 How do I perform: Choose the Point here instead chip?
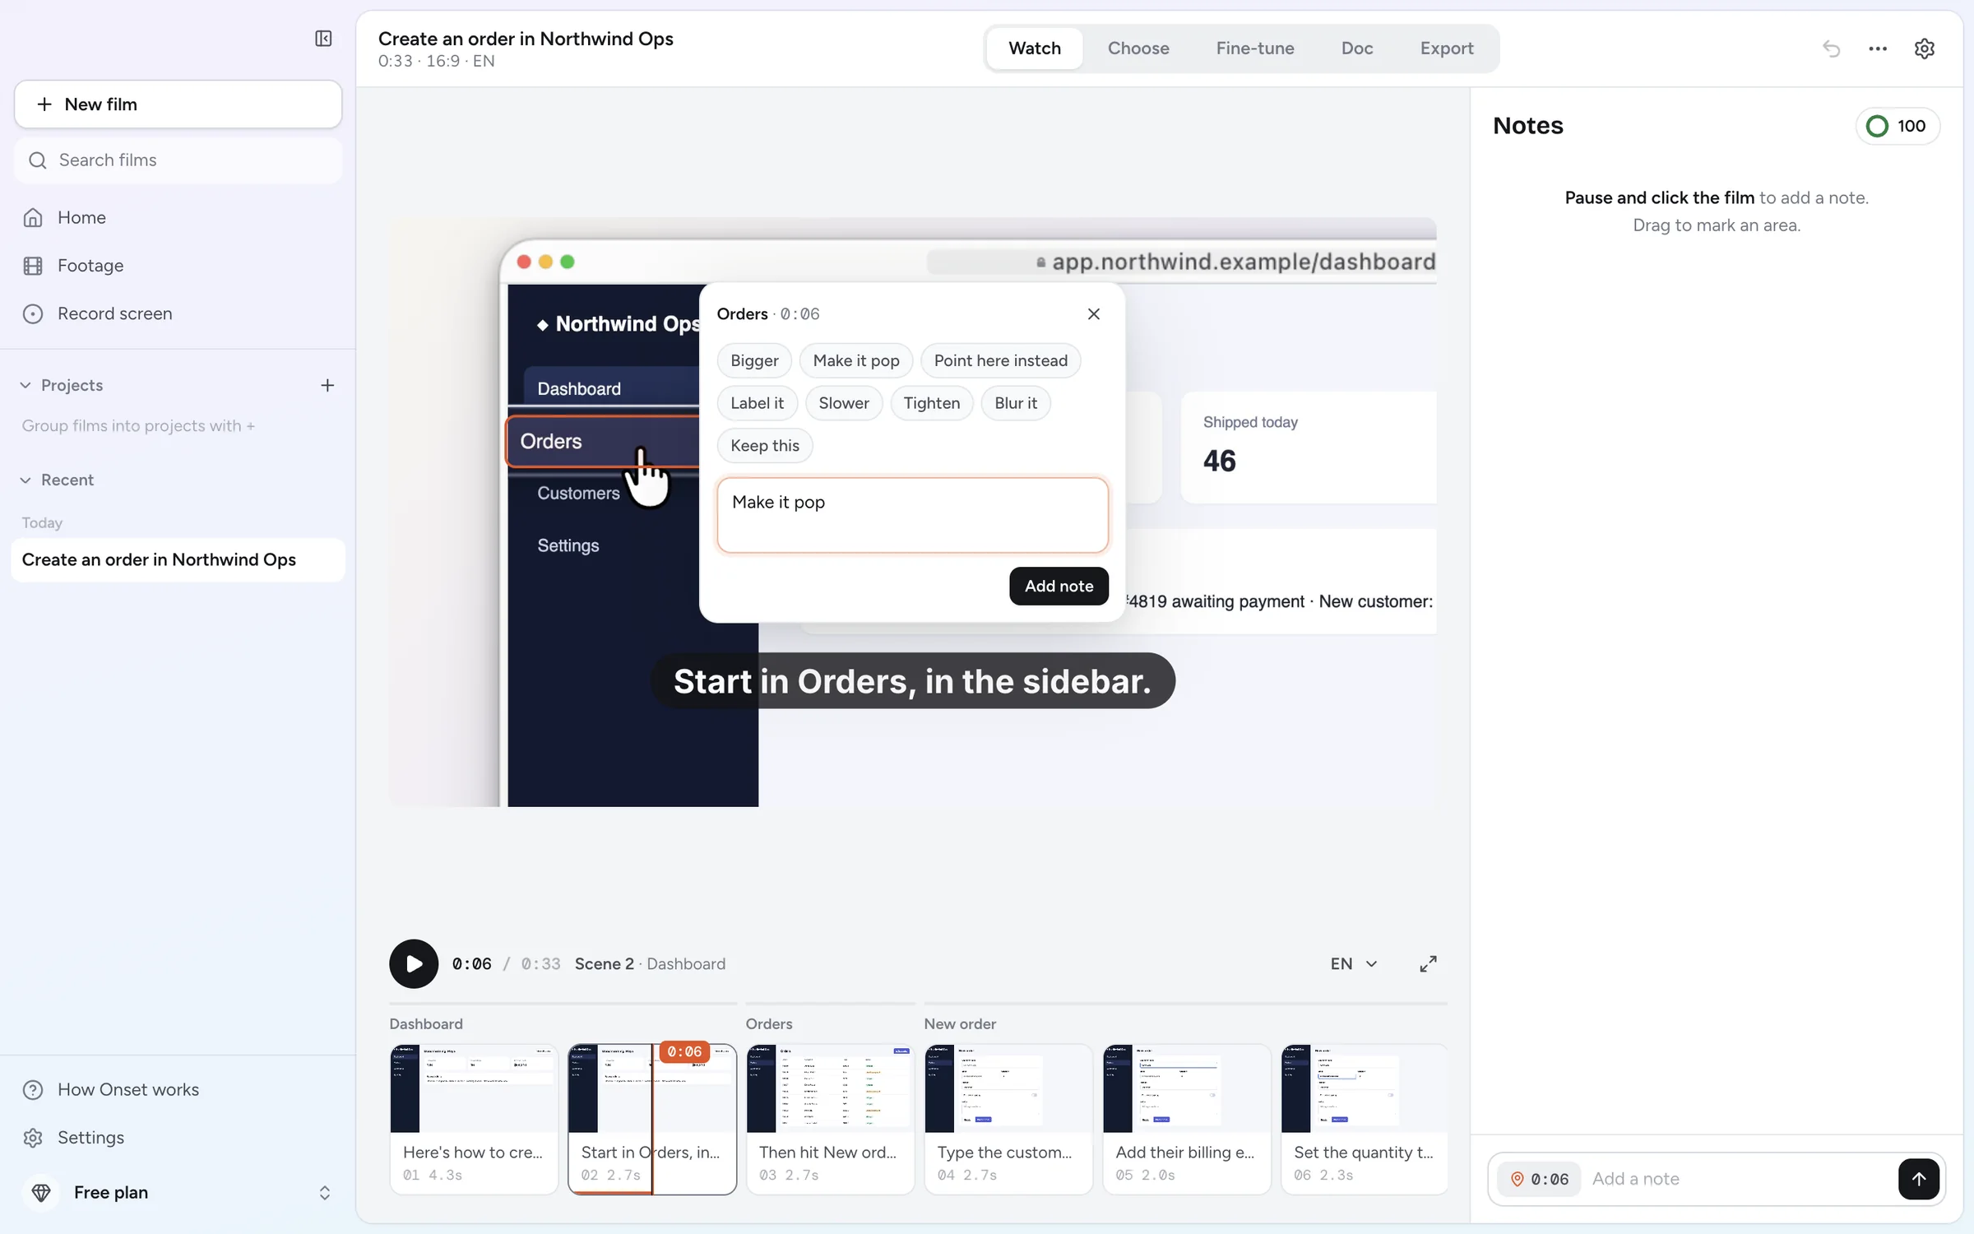[x=1001, y=360]
